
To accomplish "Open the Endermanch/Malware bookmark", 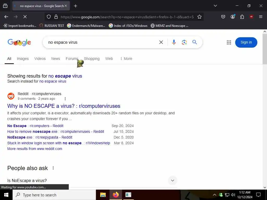I will point(86,26).
